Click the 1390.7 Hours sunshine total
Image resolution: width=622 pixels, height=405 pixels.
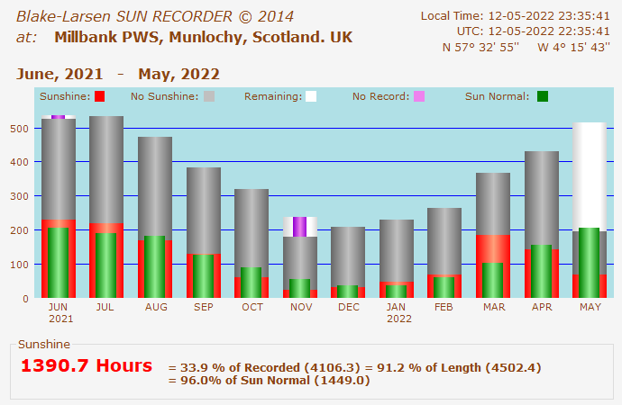[87, 365]
